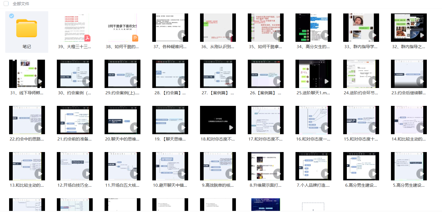The width and height of the screenshot is (442, 212).
Task: Open thumbnail of 26.【案例篇】 video
Action: click(x=266, y=74)
